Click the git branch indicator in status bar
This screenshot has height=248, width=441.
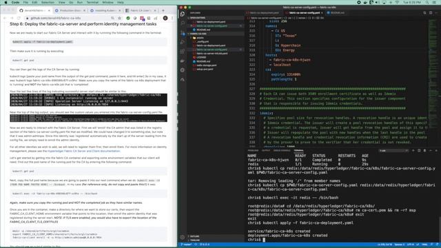pos(186,245)
